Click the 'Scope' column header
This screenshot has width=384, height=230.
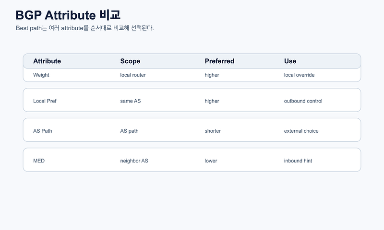coord(130,61)
